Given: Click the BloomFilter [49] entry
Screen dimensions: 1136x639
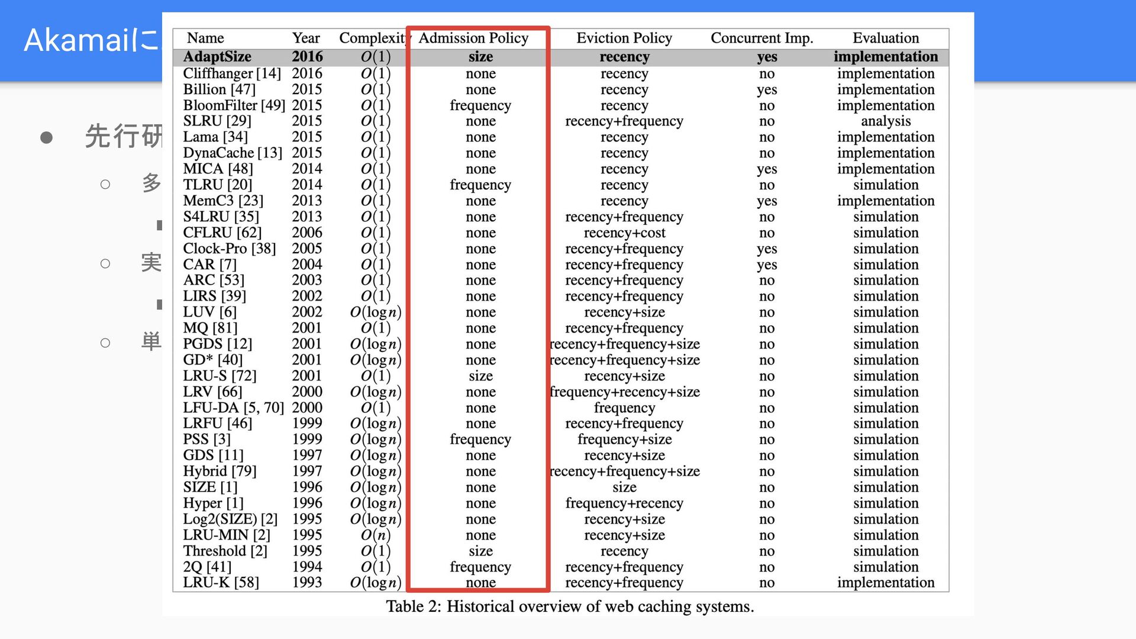Looking at the screenshot, I should (234, 105).
